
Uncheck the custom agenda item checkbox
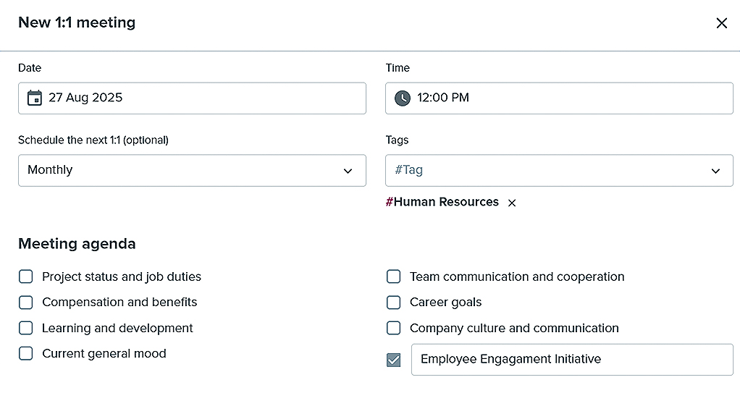click(393, 360)
